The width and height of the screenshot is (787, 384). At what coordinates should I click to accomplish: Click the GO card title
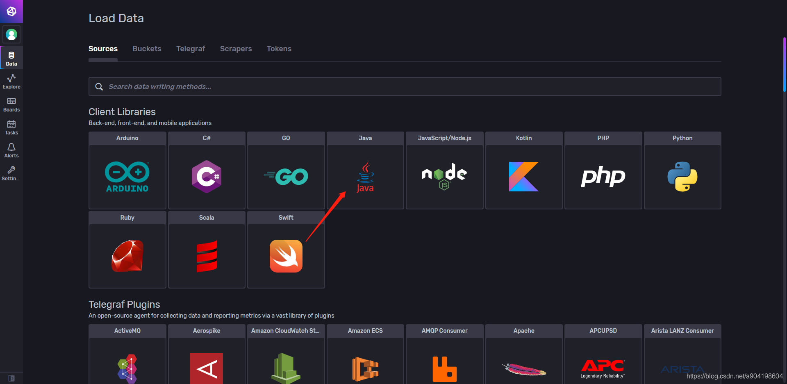coord(286,138)
